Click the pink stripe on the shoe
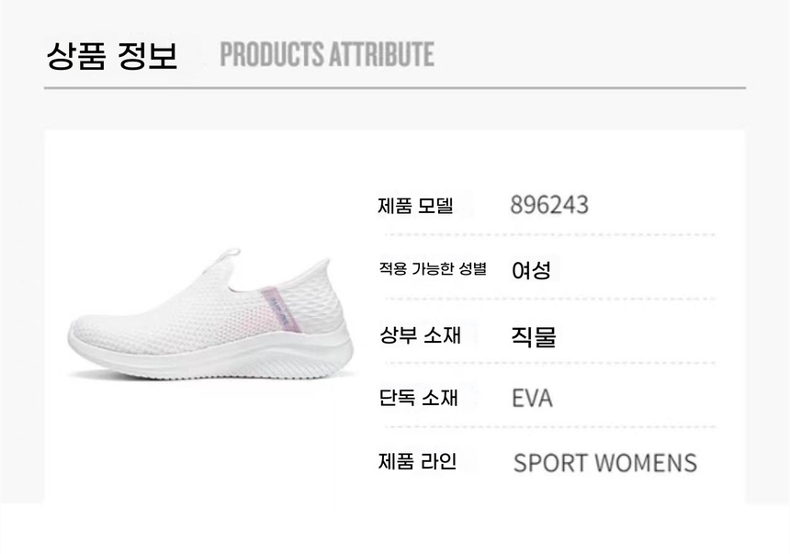 click(273, 308)
